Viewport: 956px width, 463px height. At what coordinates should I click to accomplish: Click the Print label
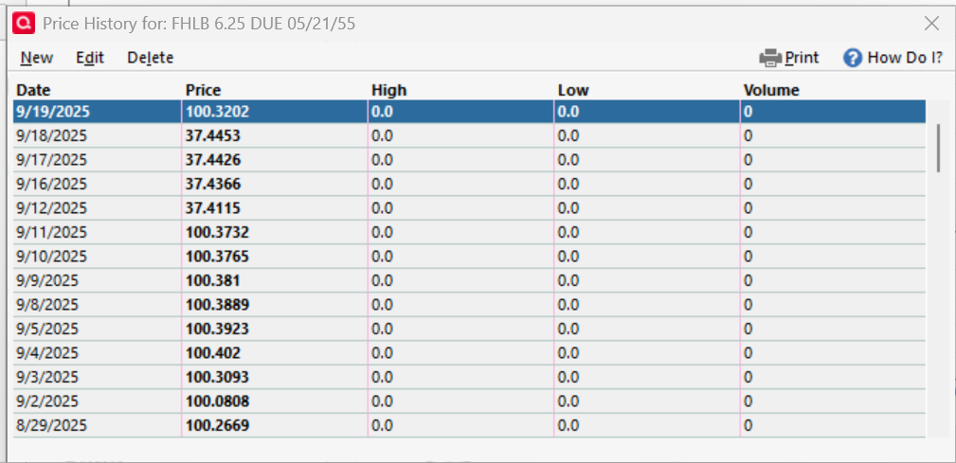(x=802, y=58)
